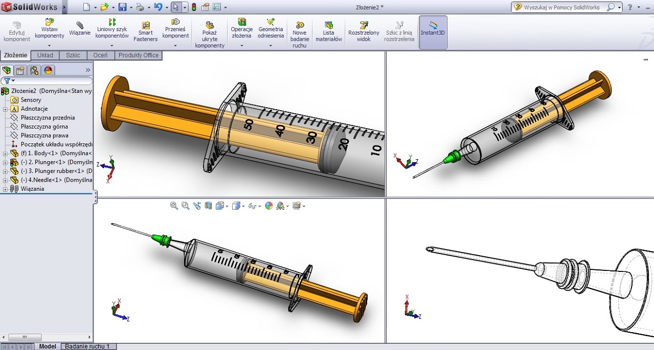Switch to the Układ tab
The image size is (654, 350).
45,55
